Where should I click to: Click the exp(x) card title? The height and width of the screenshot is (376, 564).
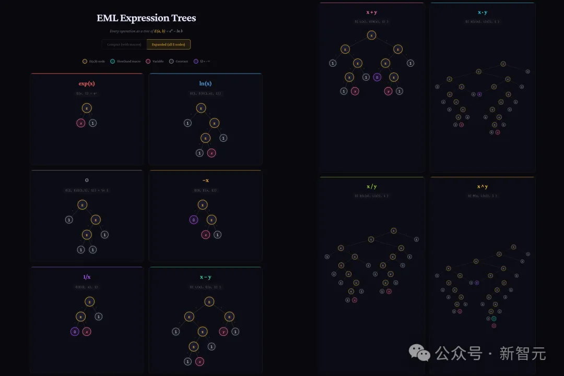87,83
